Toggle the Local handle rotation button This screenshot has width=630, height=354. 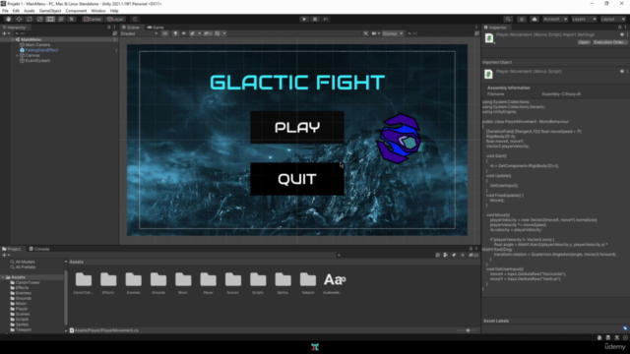point(115,19)
